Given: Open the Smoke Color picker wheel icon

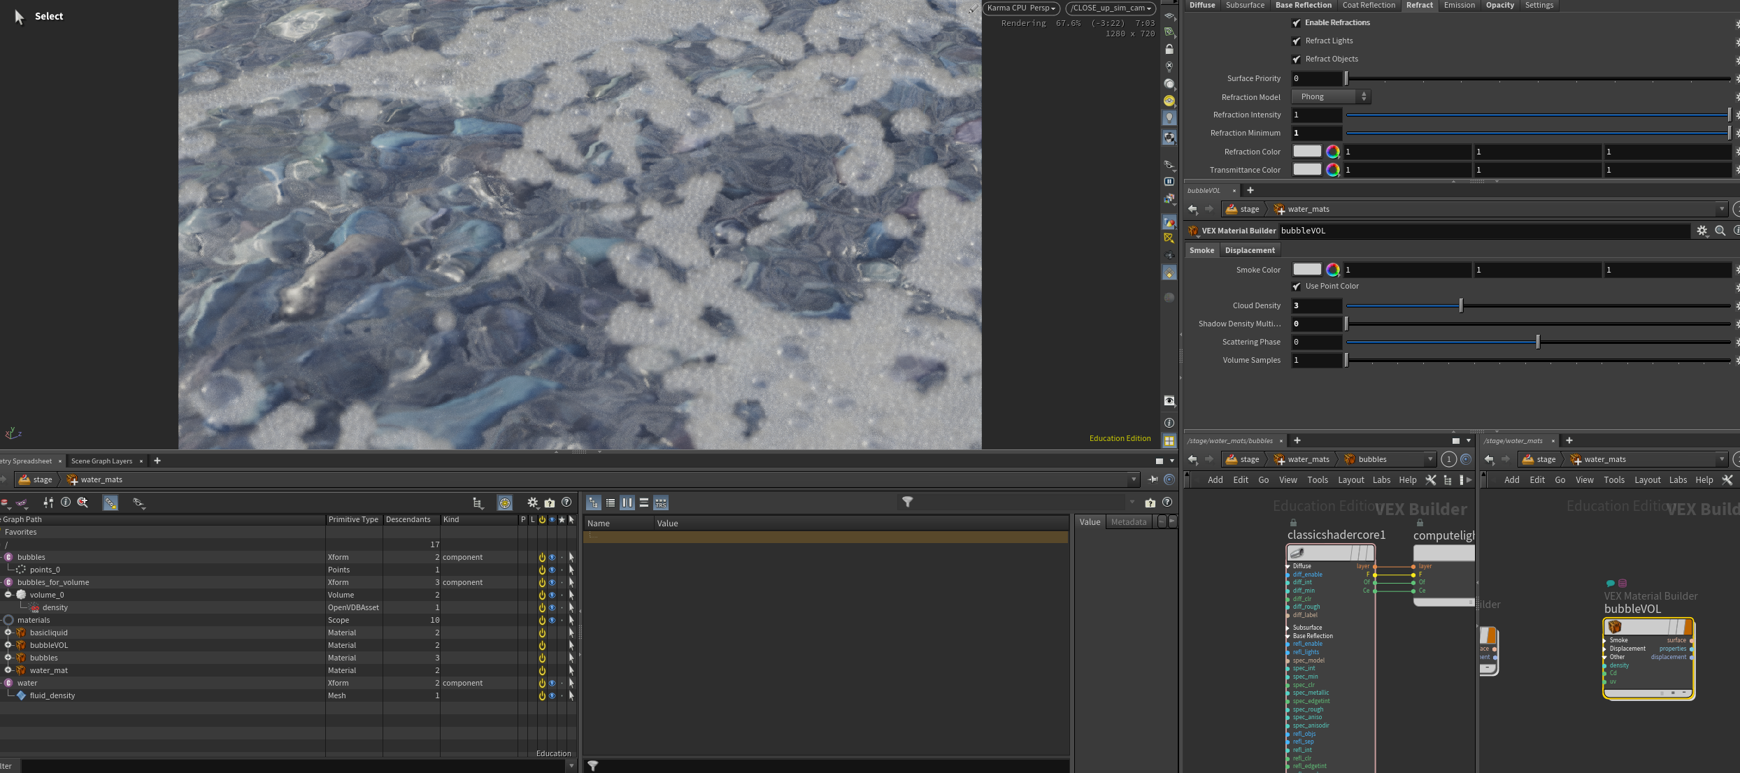Looking at the screenshot, I should point(1333,270).
